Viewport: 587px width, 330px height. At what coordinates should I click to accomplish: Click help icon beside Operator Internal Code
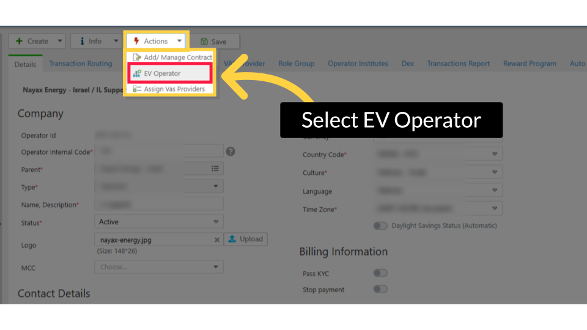pos(231,152)
